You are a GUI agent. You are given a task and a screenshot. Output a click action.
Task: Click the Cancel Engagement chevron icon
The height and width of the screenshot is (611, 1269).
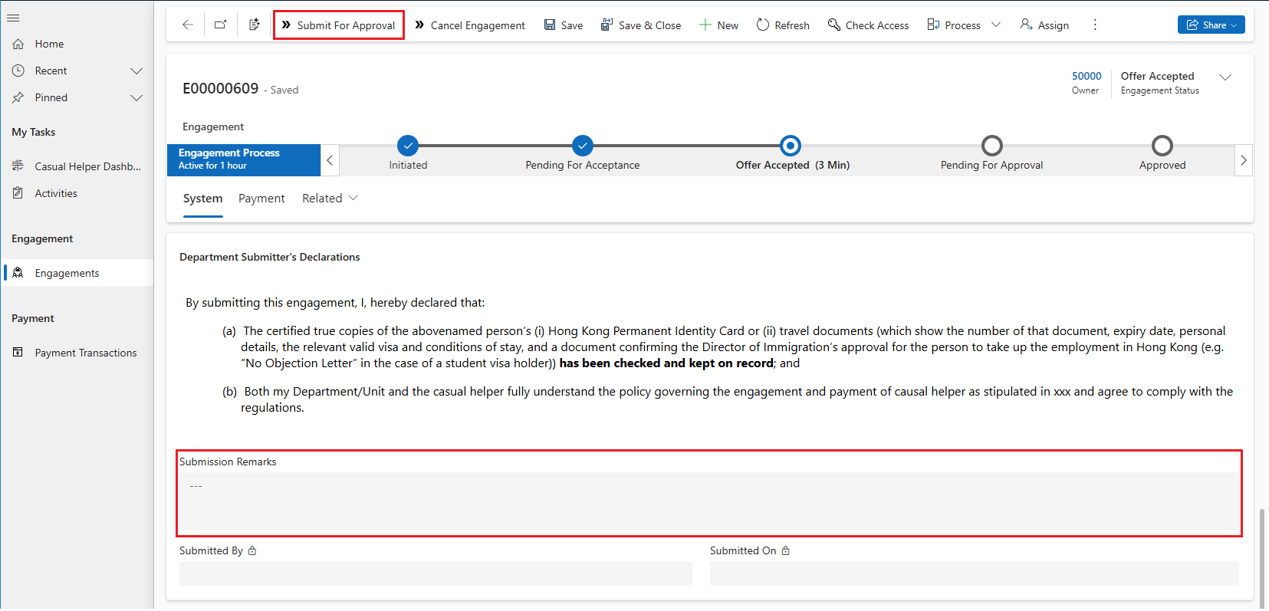tap(419, 25)
